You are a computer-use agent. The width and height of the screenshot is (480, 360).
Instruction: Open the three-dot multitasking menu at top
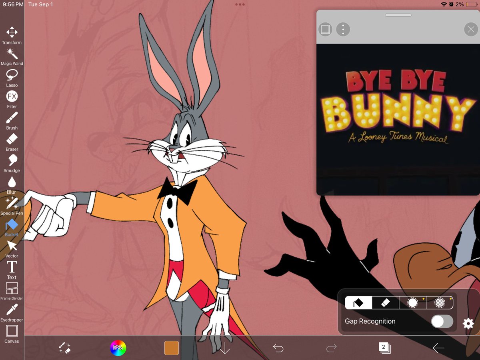click(x=240, y=4)
